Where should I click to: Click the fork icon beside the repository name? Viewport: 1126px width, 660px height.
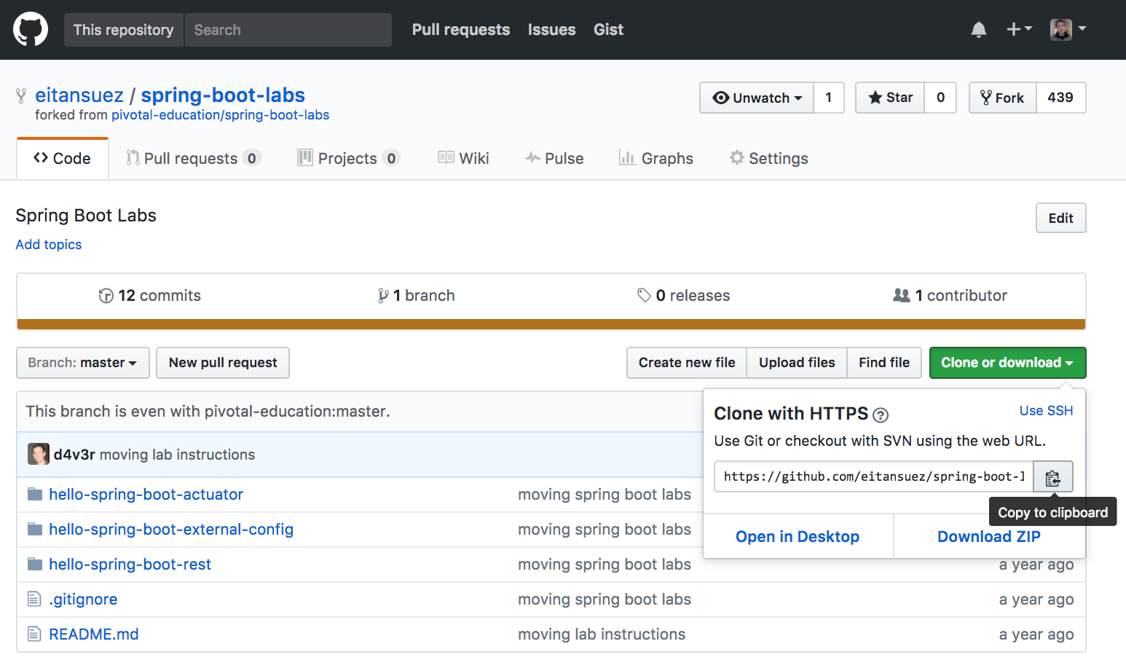pos(21,95)
